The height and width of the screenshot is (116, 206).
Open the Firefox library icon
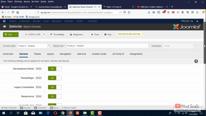[154, 12]
